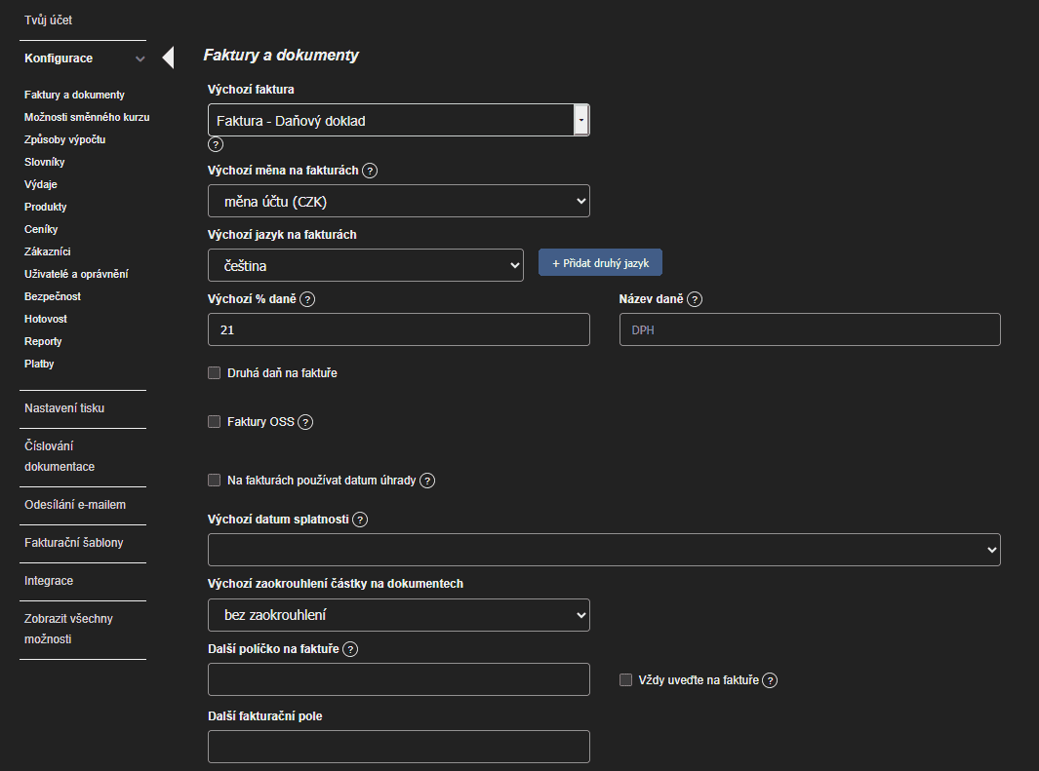Screen dimensions: 1039x771
Task: Toggle Vždy uveďte na faktuře checkbox
Action: coord(625,679)
